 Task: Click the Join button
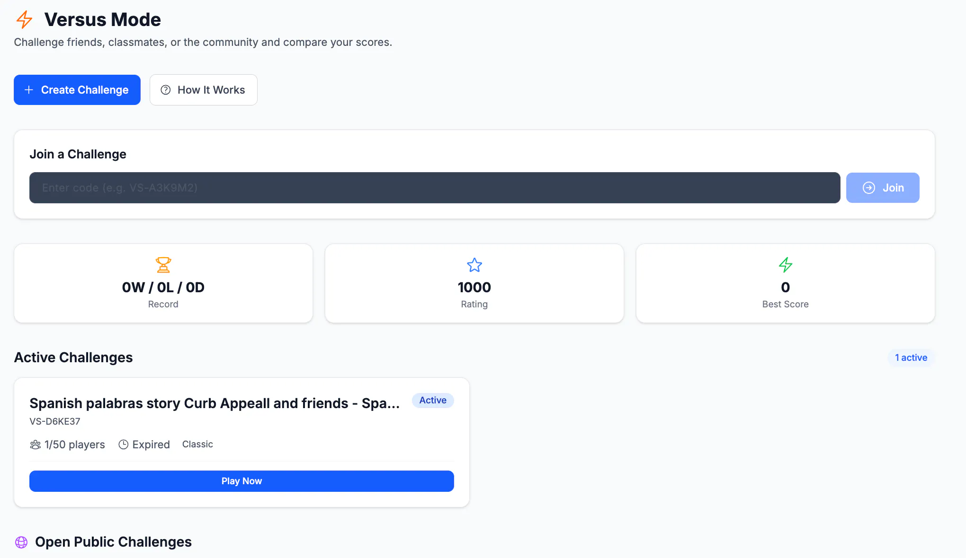[883, 188]
